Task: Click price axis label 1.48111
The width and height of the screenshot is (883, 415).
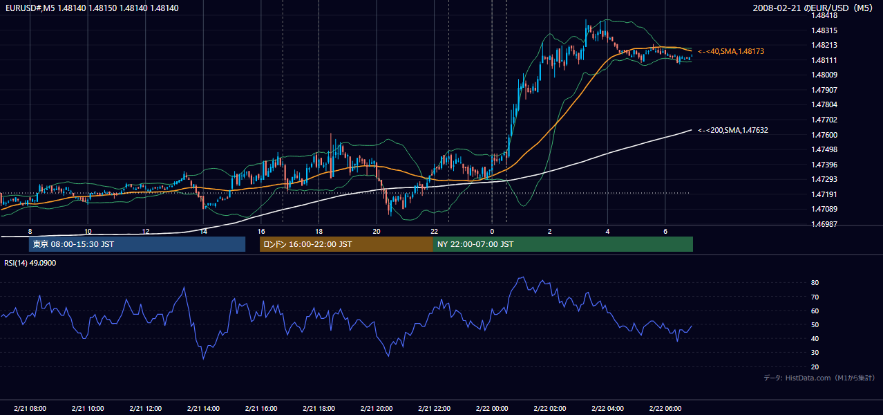Action: (x=825, y=60)
